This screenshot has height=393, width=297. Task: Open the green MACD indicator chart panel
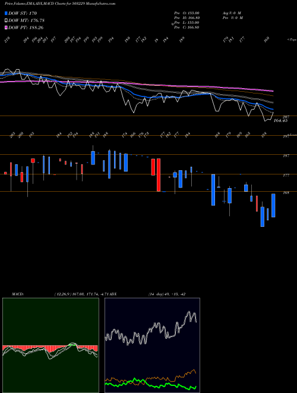[50, 345]
